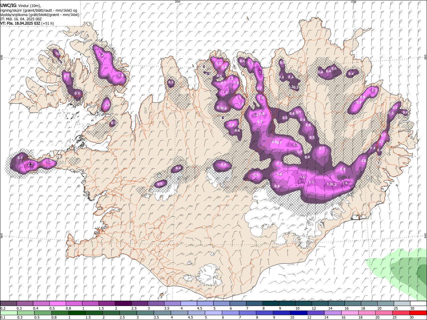Click the "VT: Fös. 18.04.2025 03Z" valid time

20,23
